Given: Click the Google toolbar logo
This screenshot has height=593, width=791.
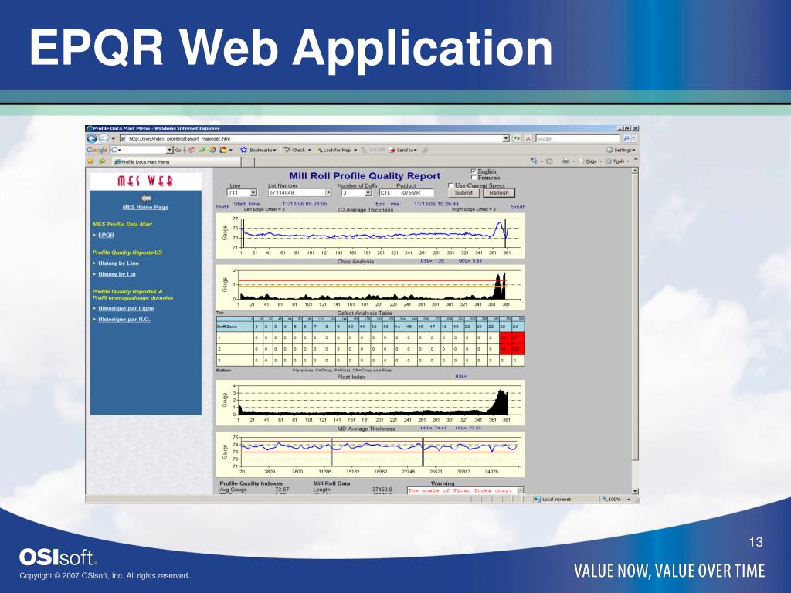Looking at the screenshot, I should [97, 150].
